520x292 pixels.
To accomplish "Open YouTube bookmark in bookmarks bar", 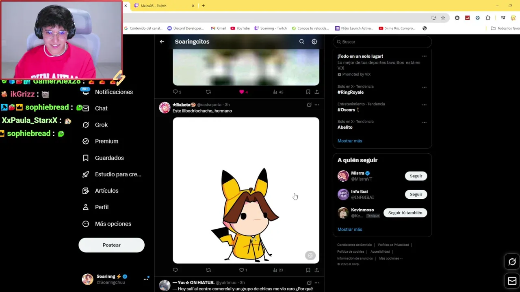I will tap(240, 28).
